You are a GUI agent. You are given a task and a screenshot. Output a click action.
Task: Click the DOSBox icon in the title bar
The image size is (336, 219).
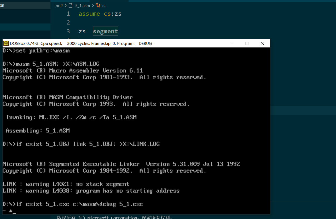pos(6,43)
